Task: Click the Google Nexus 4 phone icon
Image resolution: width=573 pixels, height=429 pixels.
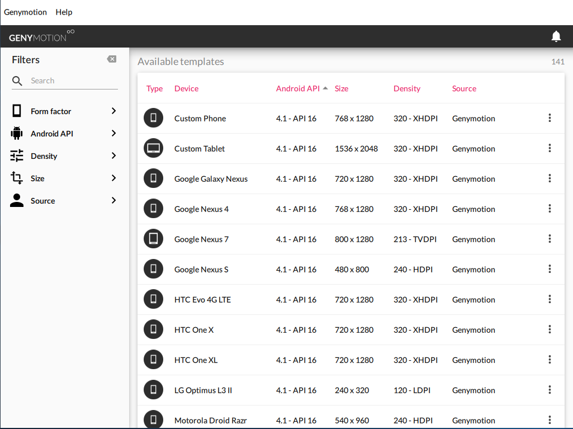Action: pos(154,209)
